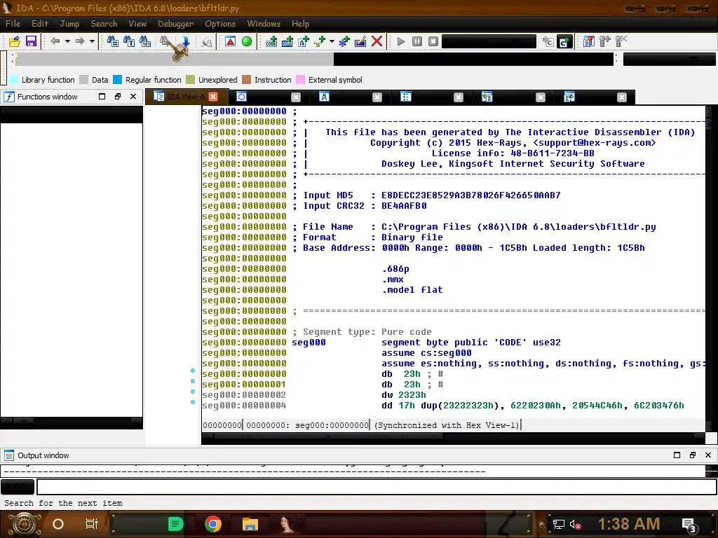This screenshot has width=718, height=538.
Task: Close the IDA View-A tab
Action: (213, 97)
